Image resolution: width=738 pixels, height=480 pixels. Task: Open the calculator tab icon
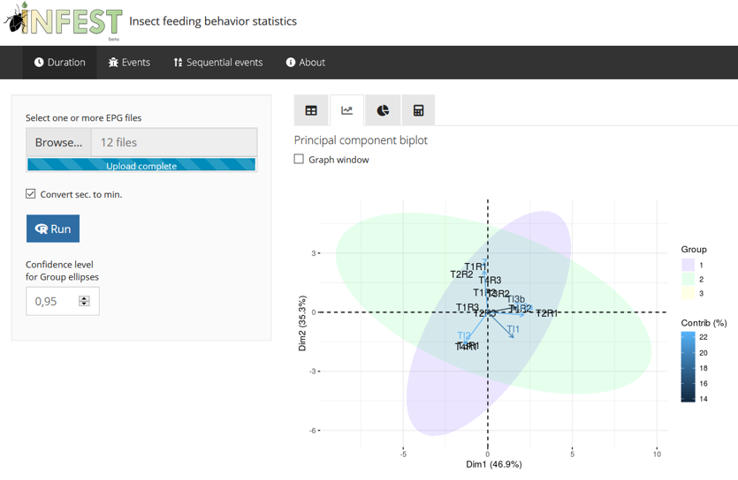click(x=418, y=110)
